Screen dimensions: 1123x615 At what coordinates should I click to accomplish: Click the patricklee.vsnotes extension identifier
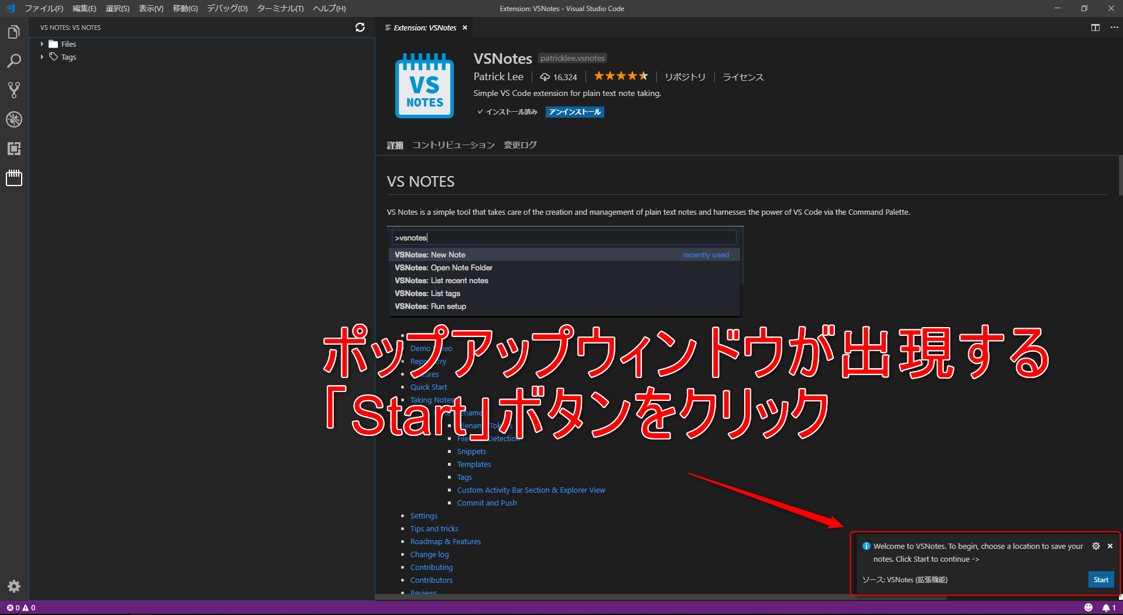coord(573,58)
